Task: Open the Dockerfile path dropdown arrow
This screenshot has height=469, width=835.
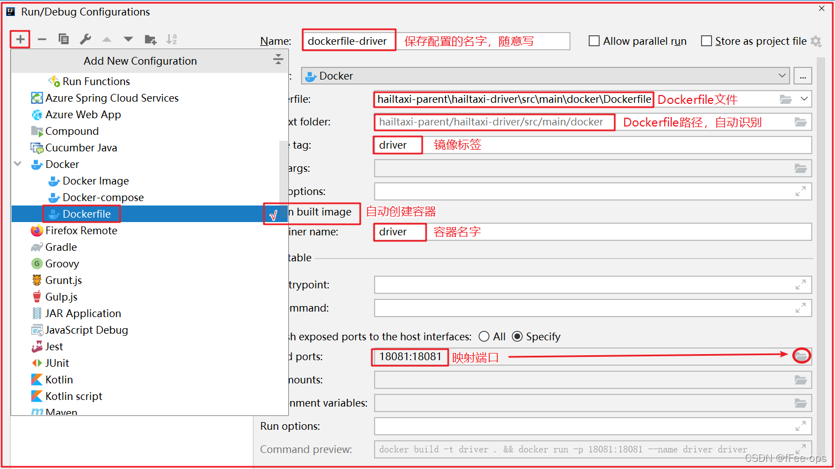Action: click(x=805, y=99)
